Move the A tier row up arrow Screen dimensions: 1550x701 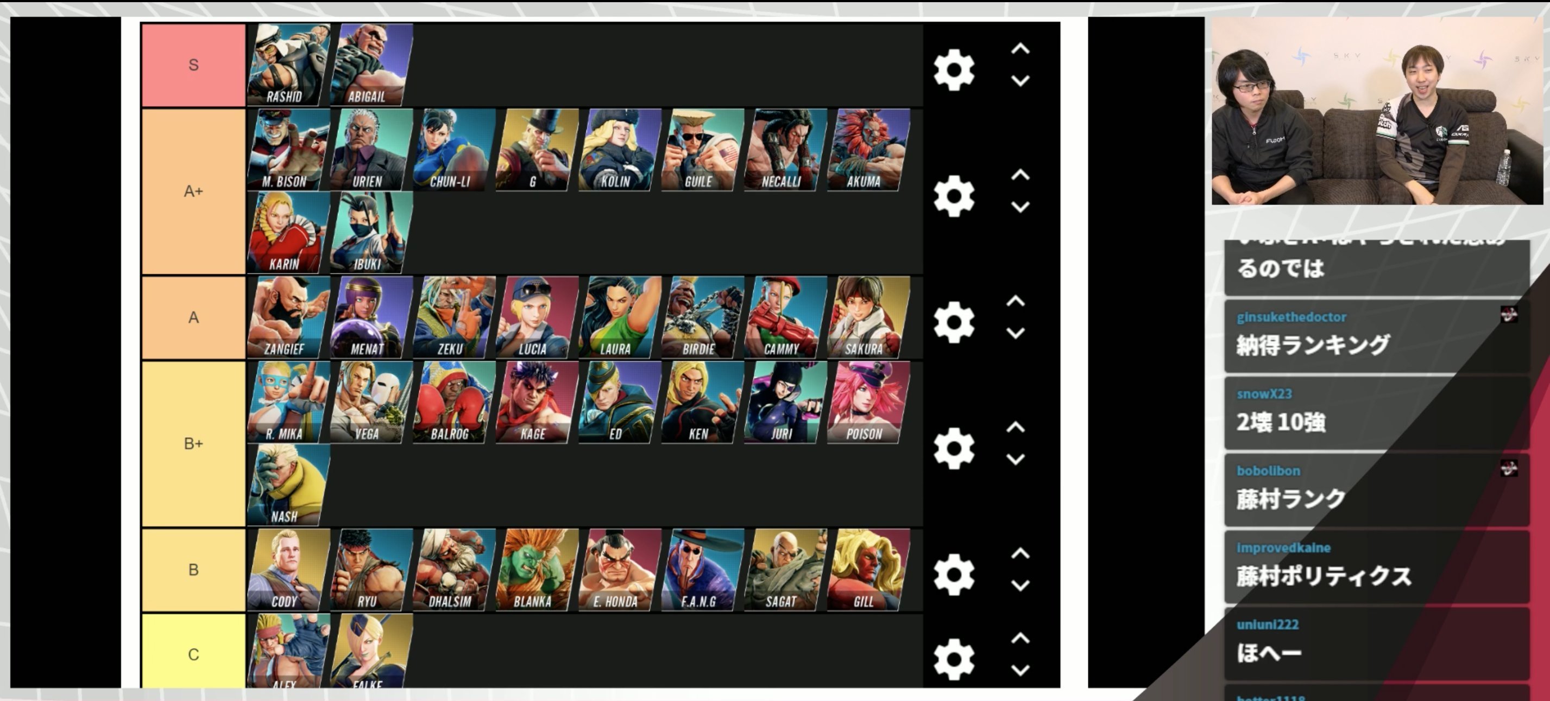1016,301
